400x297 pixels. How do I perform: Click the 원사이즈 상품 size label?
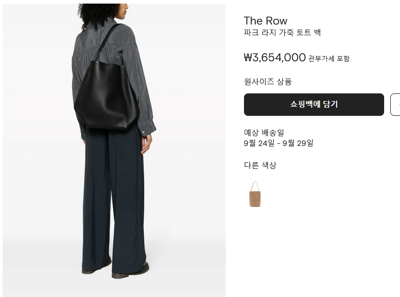(268, 82)
